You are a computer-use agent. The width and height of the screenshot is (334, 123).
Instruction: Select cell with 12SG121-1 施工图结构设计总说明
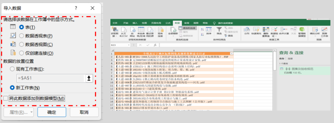pyautogui.click(x=174, y=66)
